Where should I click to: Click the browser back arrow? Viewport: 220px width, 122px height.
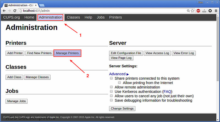coord(4,11)
